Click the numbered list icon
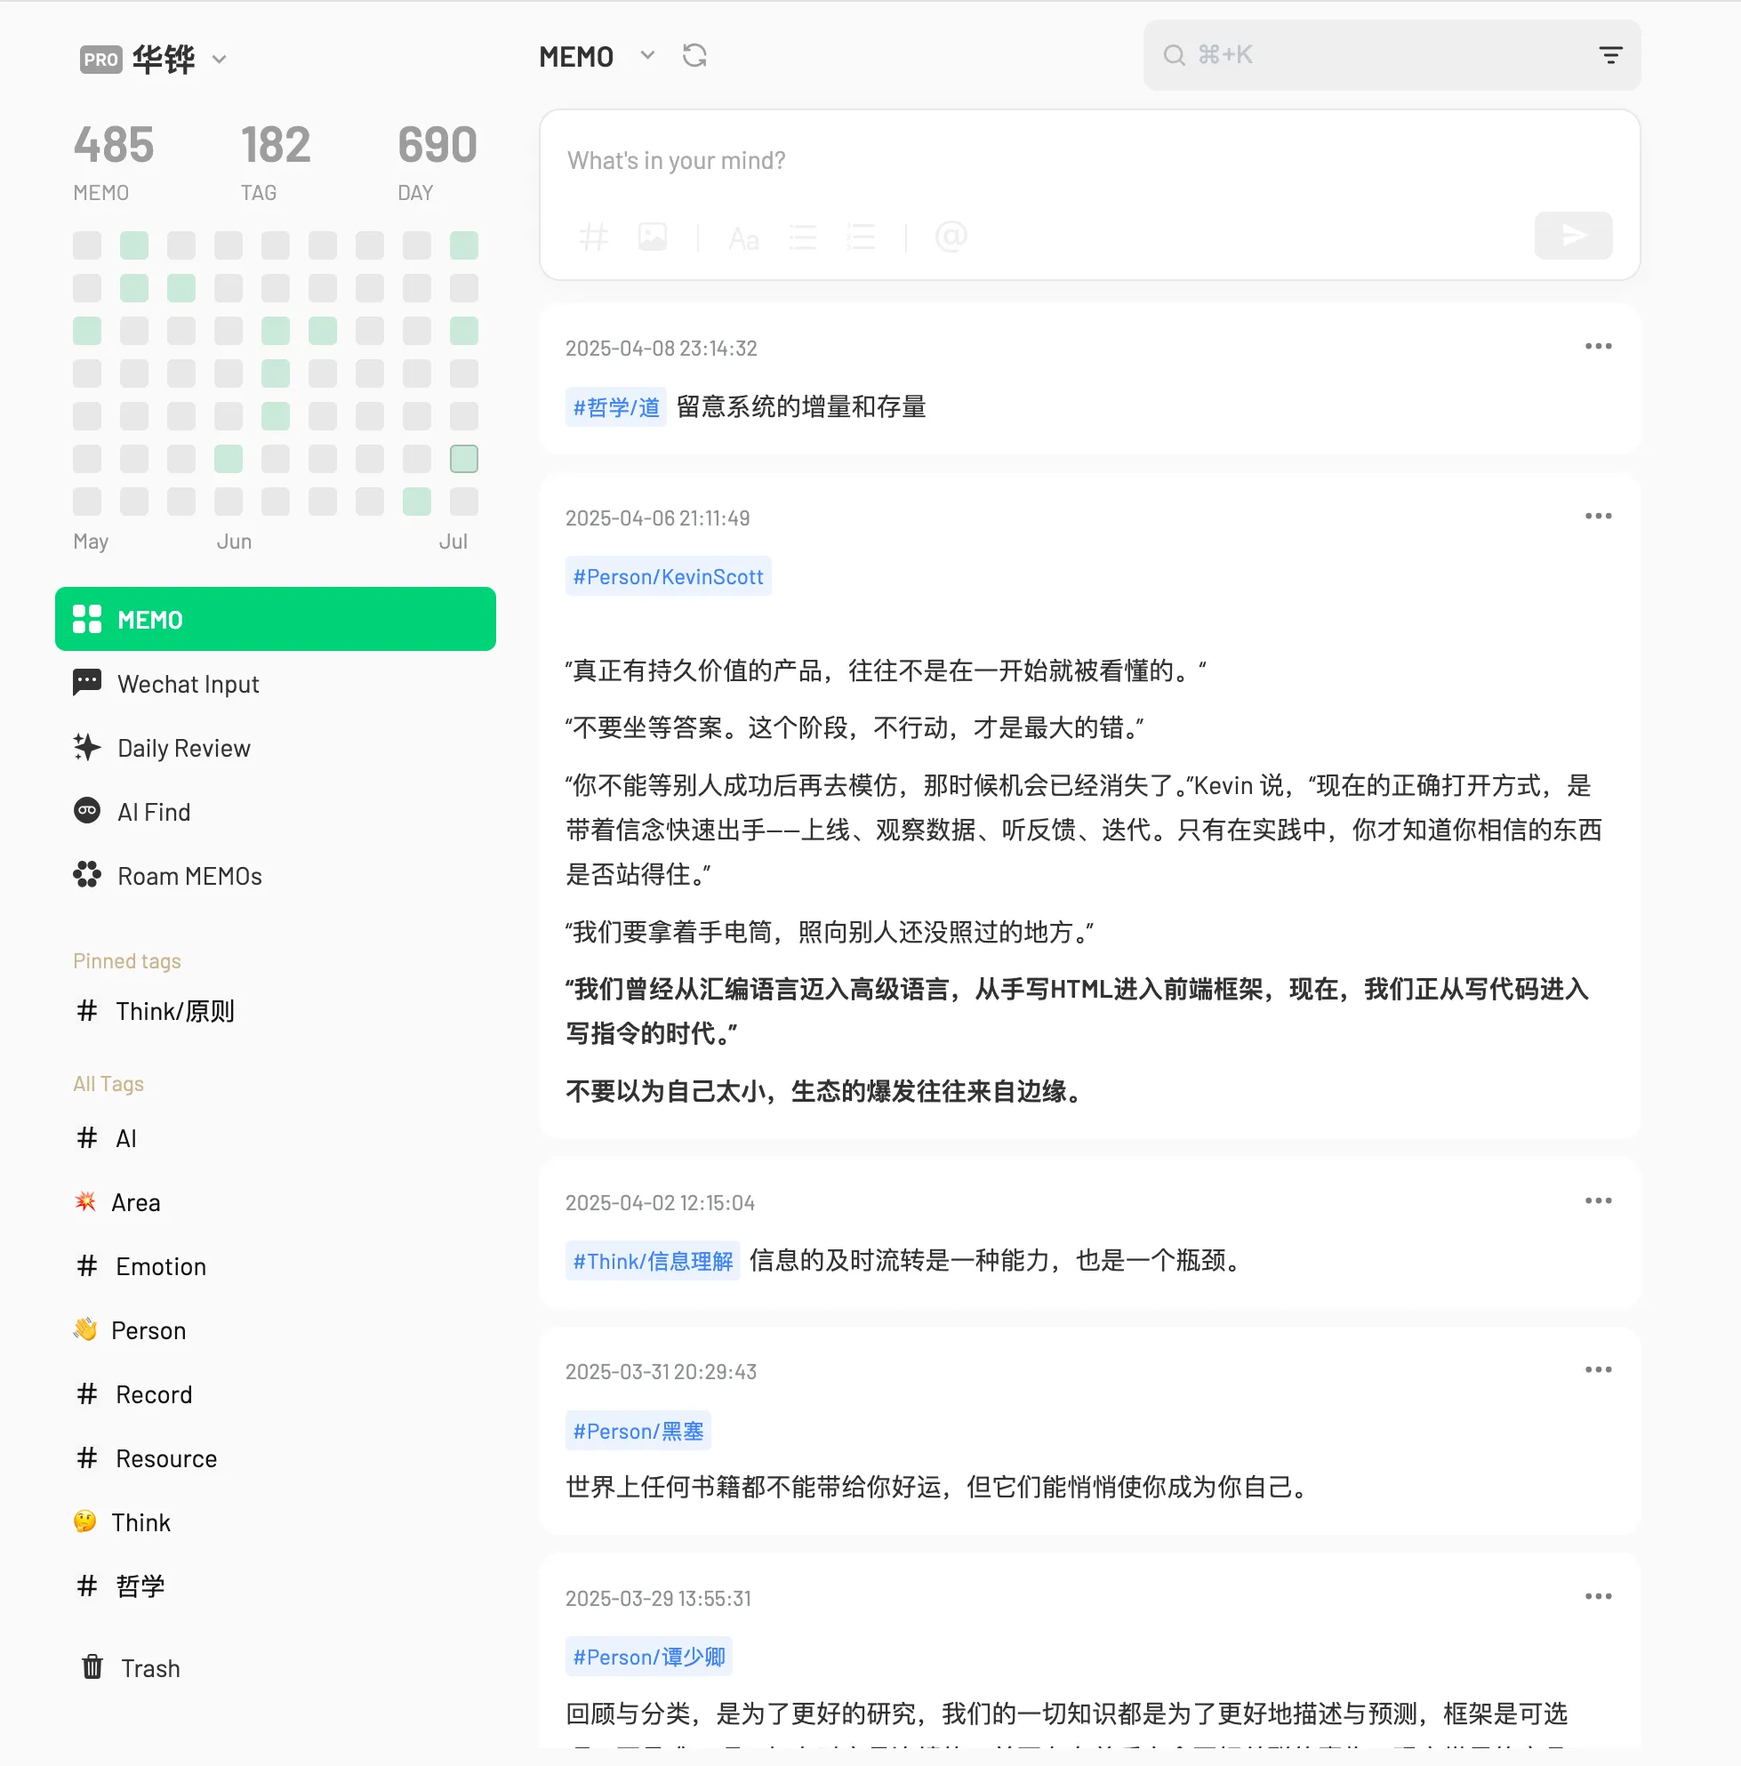The width and height of the screenshot is (1741, 1766). click(x=860, y=237)
